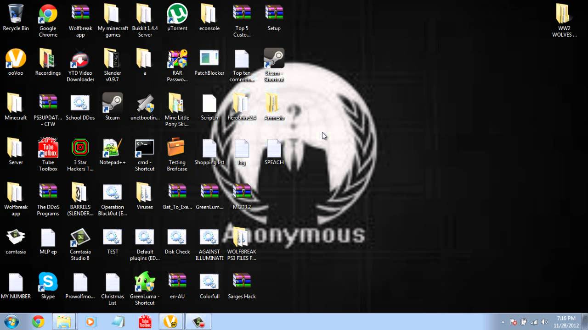Select the The DDoS Programs archive

pos(48,199)
